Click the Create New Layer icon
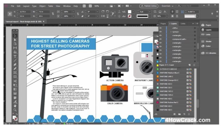 (x=189, y=65)
